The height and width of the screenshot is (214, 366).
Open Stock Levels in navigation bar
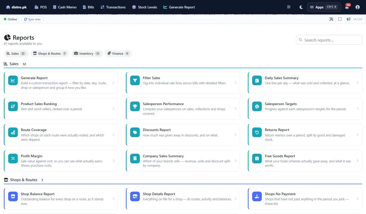pyautogui.click(x=144, y=7)
